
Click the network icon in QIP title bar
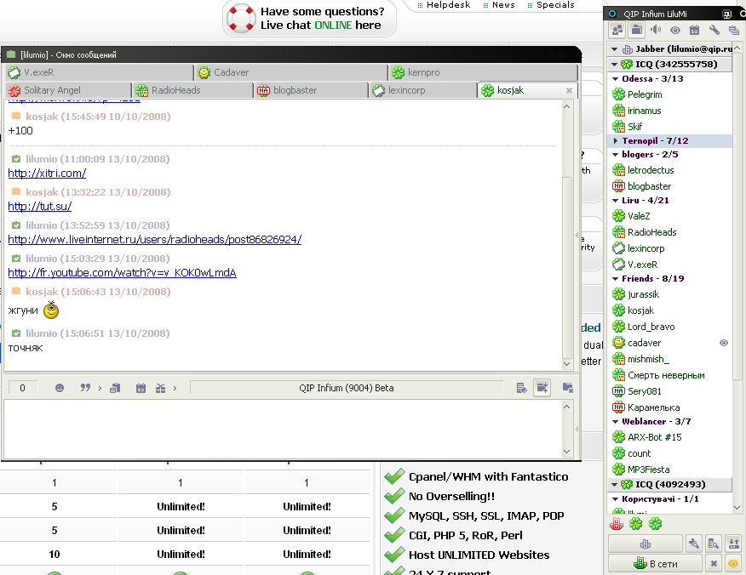(726, 14)
